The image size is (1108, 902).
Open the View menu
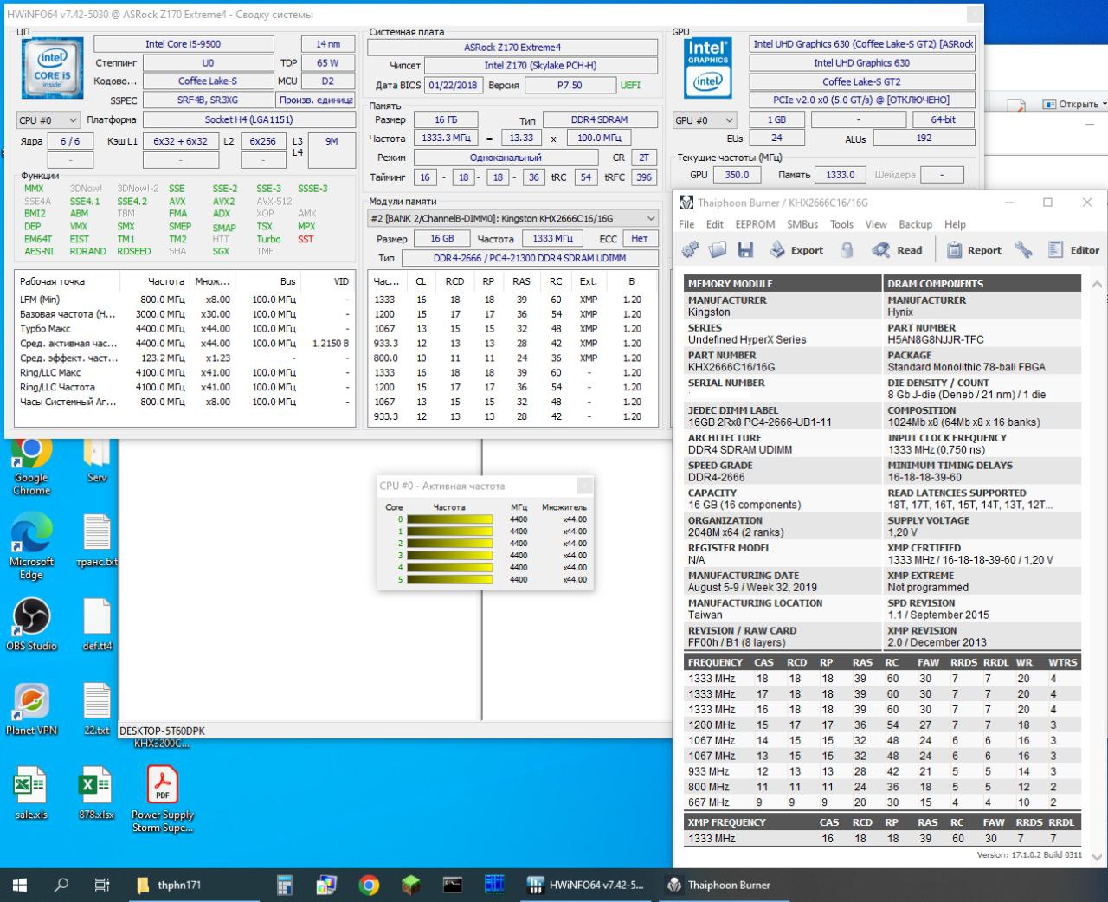(x=876, y=224)
